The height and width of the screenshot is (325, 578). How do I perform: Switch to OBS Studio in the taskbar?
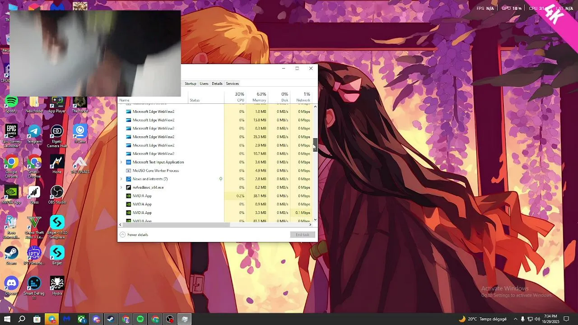point(170,319)
